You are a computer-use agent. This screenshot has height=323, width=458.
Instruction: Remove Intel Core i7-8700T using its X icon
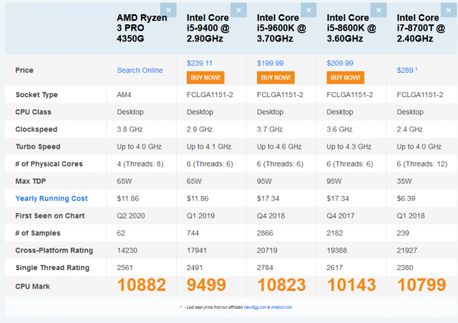(x=447, y=10)
